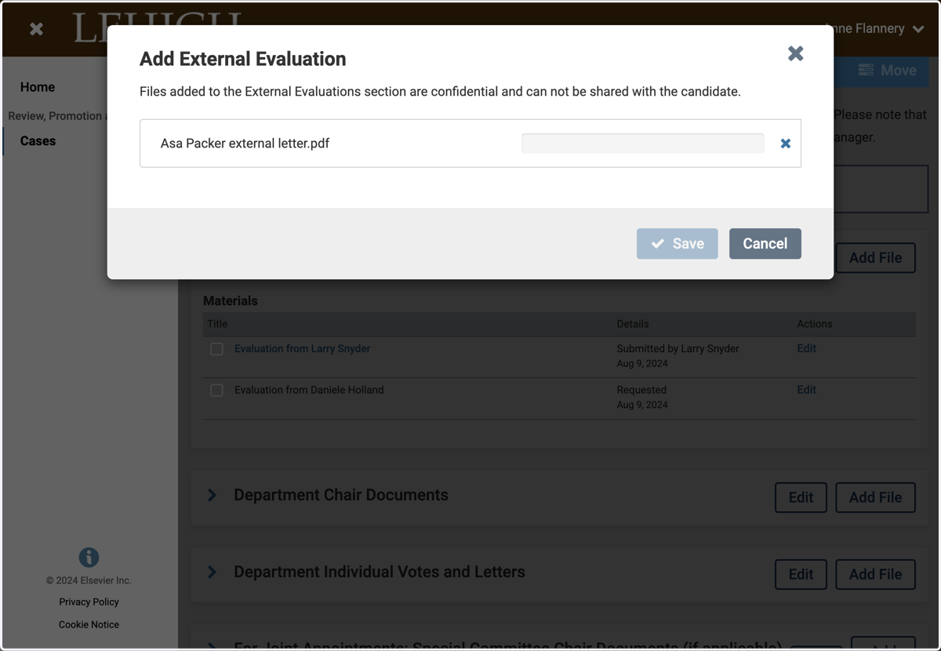Edit the Larry Snyder evaluation row

(806, 348)
